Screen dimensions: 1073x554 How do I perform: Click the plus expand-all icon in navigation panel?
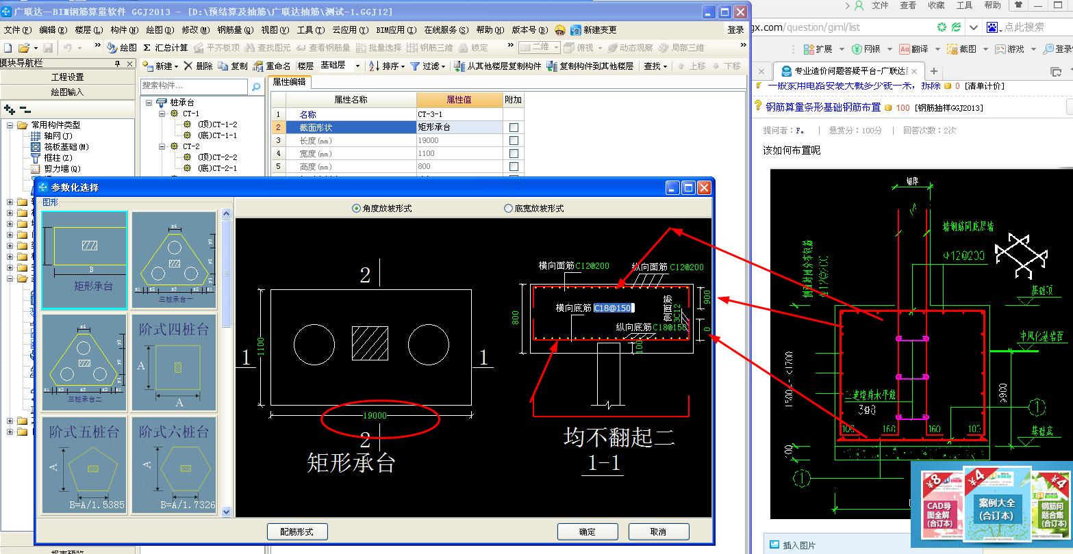9,109
